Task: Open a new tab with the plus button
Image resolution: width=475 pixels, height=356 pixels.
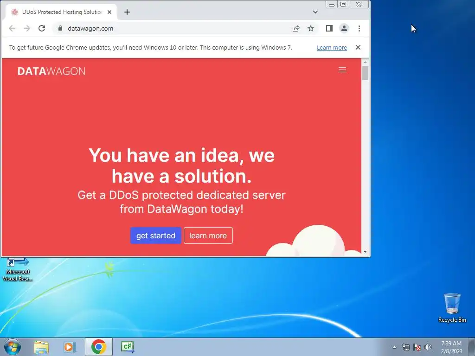Action: click(x=127, y=12)
